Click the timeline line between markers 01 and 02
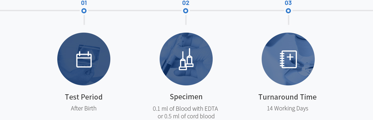The width and height of the screenshot is (373, 120). point(134,11)
